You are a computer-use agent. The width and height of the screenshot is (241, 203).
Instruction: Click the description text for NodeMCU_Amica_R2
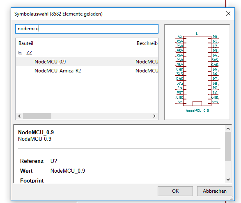click(x=147, y=71)
